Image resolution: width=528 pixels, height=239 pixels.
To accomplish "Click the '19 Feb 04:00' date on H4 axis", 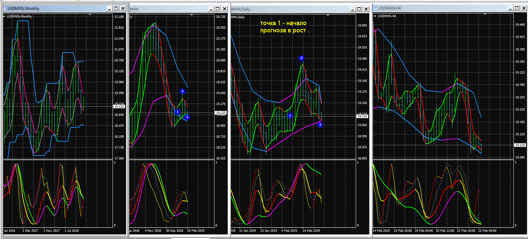I will pos(424,231).
